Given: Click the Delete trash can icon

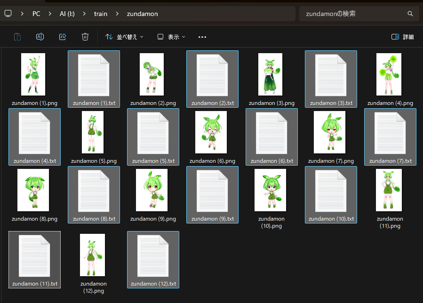Looking at the screenshot, I should tap(85, 37).
